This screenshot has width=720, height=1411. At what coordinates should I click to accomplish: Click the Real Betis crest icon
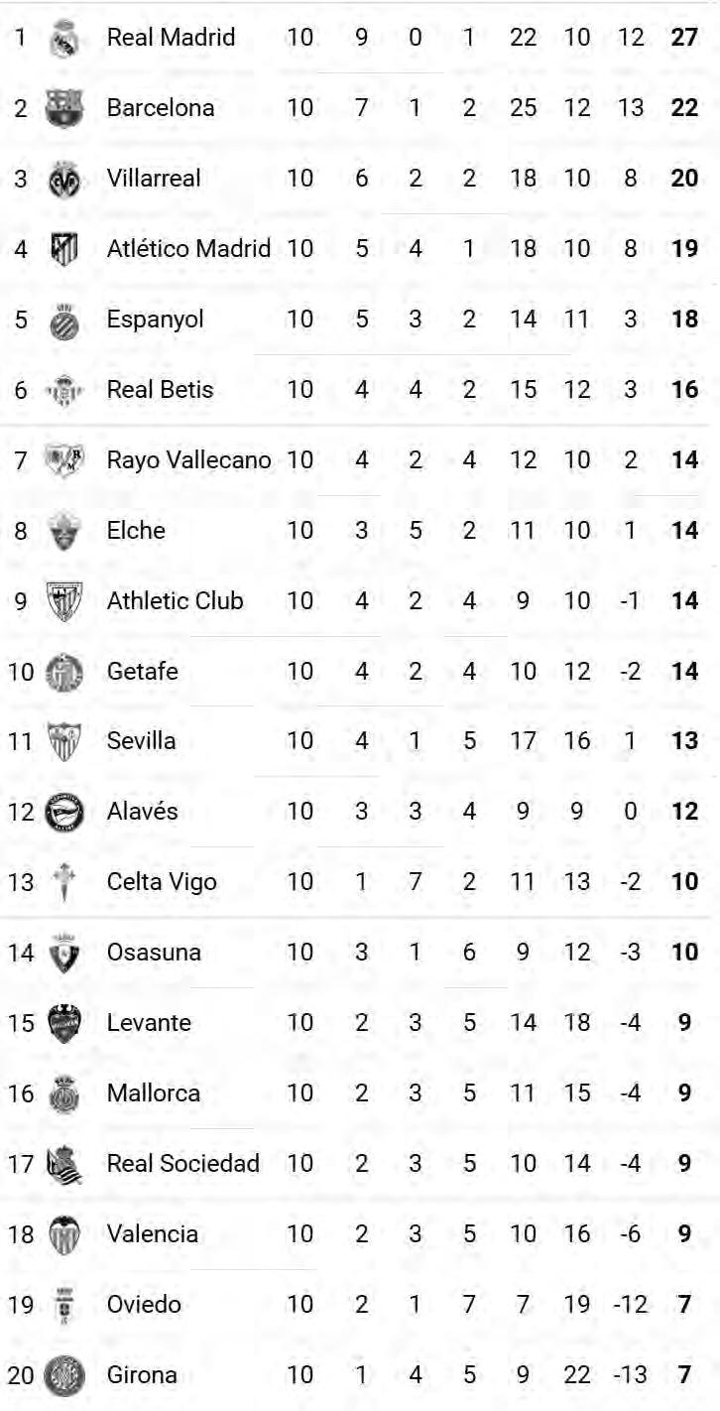point(64,390)
